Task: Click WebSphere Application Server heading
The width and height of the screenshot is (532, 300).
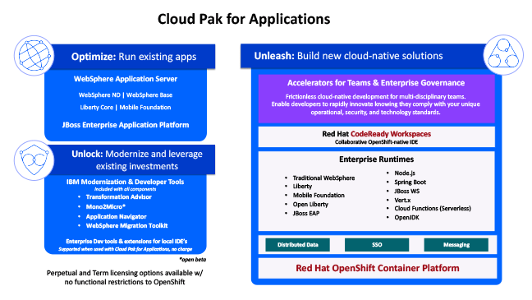Action: pyautogui.click(x=126, y=79)
